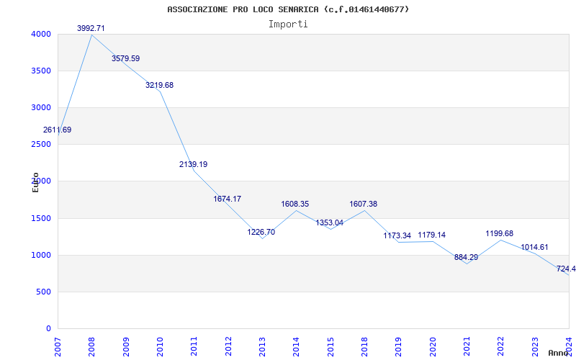Click the 3000 y-axis tick label

point(40,107)
